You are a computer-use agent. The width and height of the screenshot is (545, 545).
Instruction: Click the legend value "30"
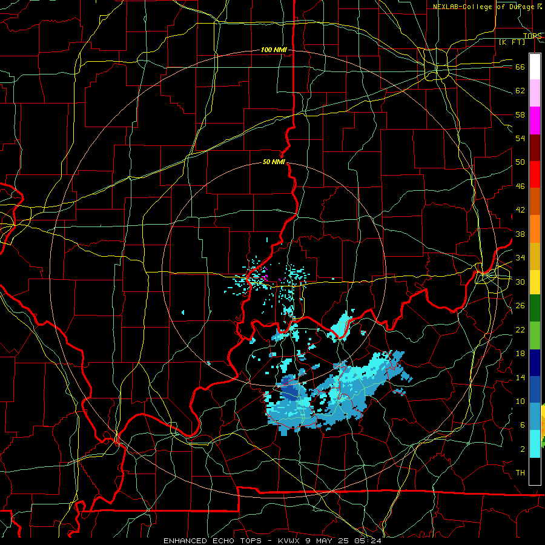(x=520, y=282)
